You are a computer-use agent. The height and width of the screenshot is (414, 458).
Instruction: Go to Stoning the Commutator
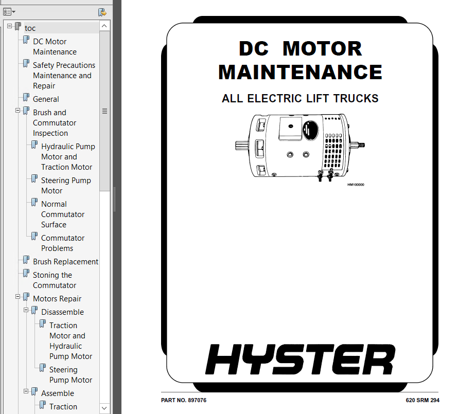point(55,280)
